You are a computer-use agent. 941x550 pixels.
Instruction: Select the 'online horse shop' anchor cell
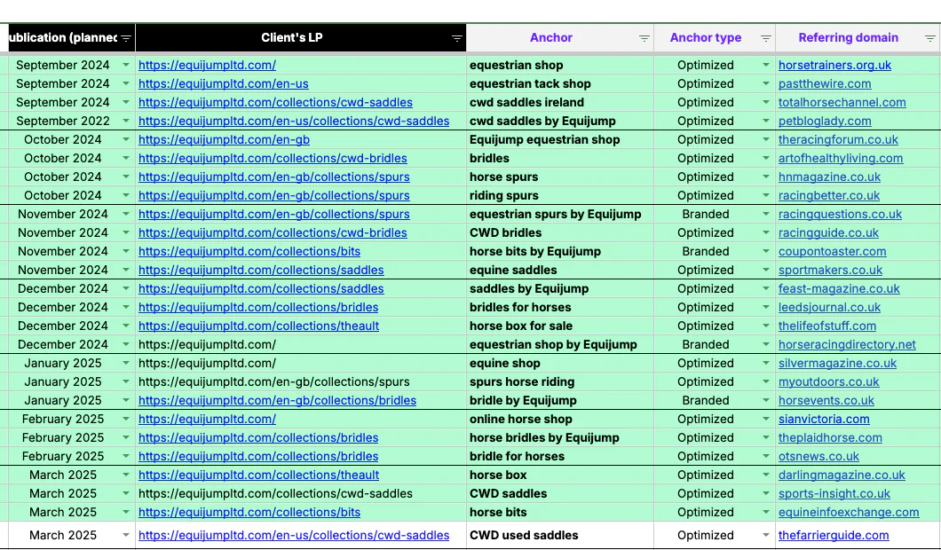[560, 419]
